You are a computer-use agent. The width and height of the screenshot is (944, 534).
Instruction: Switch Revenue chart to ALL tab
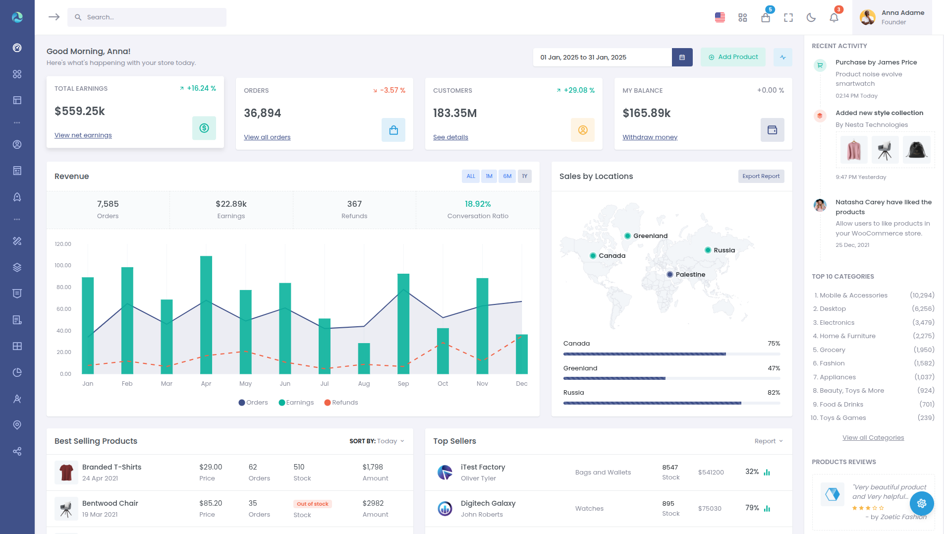coord(470,176)
